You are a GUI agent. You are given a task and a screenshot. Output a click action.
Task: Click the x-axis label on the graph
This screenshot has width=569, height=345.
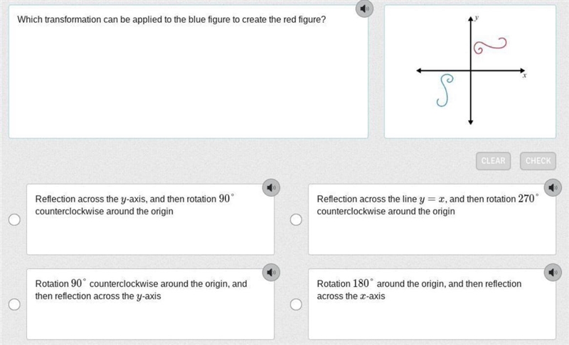click(524, 76)
